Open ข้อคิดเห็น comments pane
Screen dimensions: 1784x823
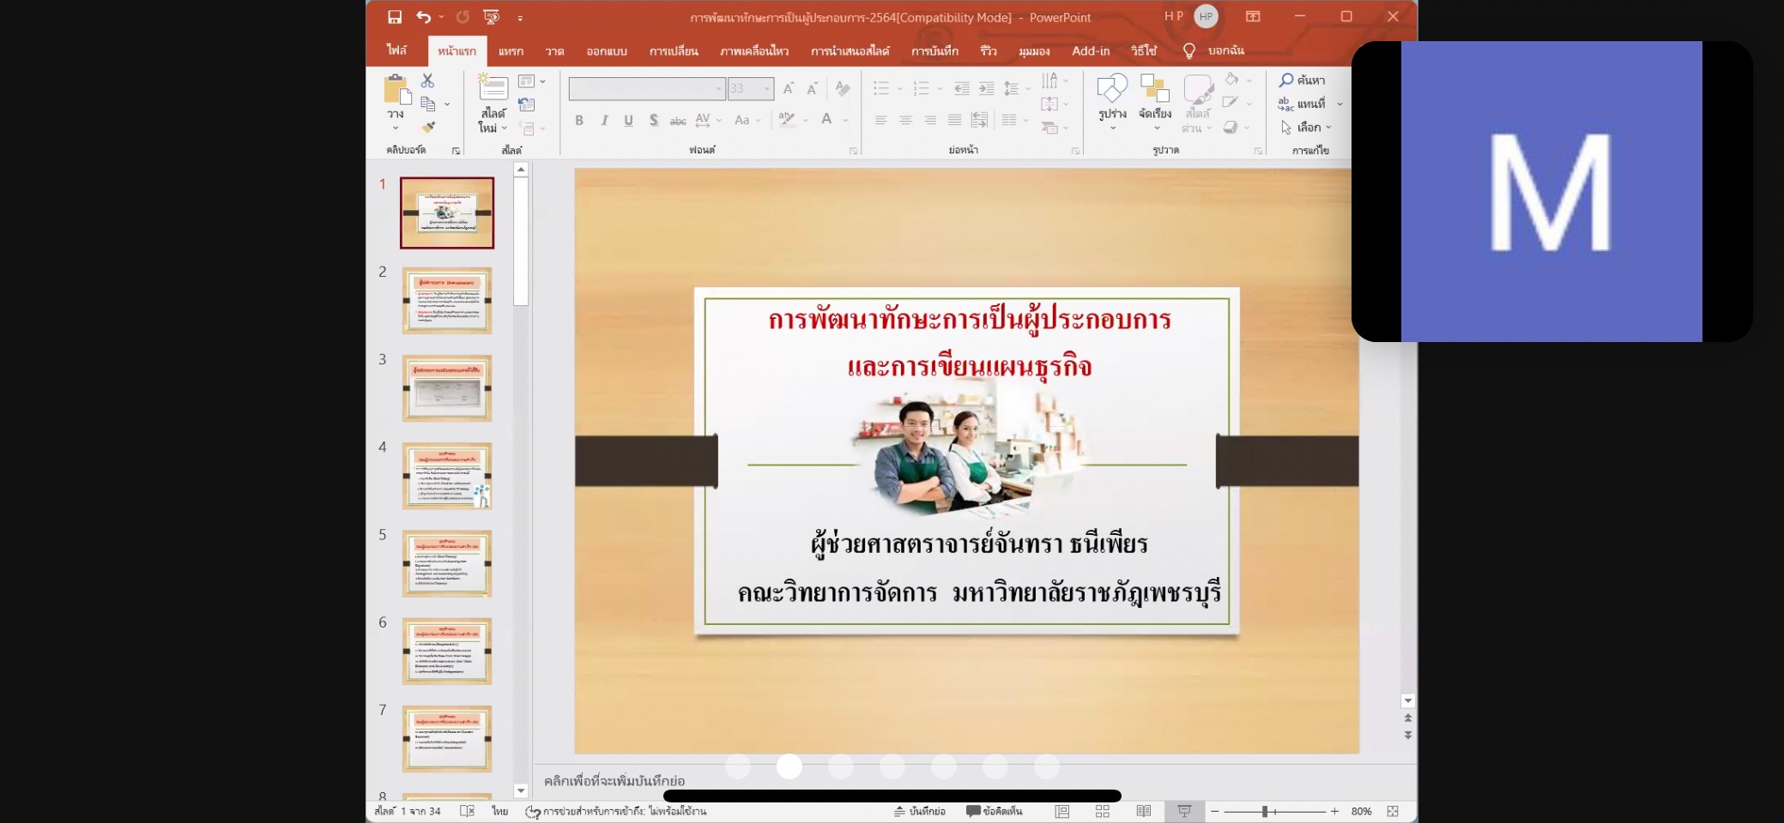click(994, 811)
